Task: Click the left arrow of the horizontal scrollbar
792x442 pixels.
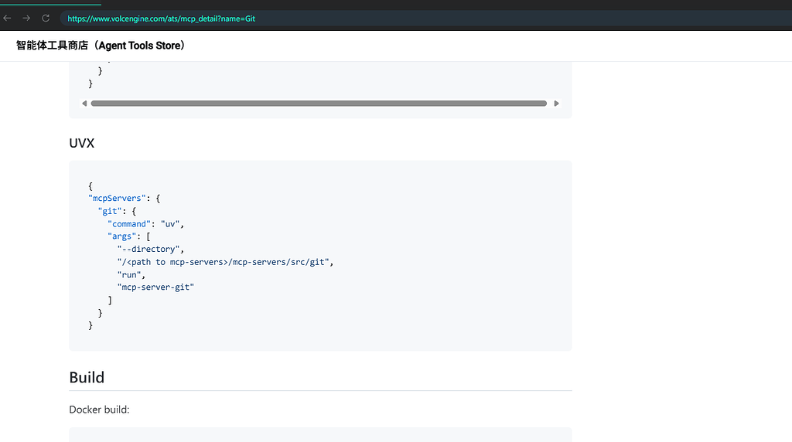Action: (x=84, y=104)
